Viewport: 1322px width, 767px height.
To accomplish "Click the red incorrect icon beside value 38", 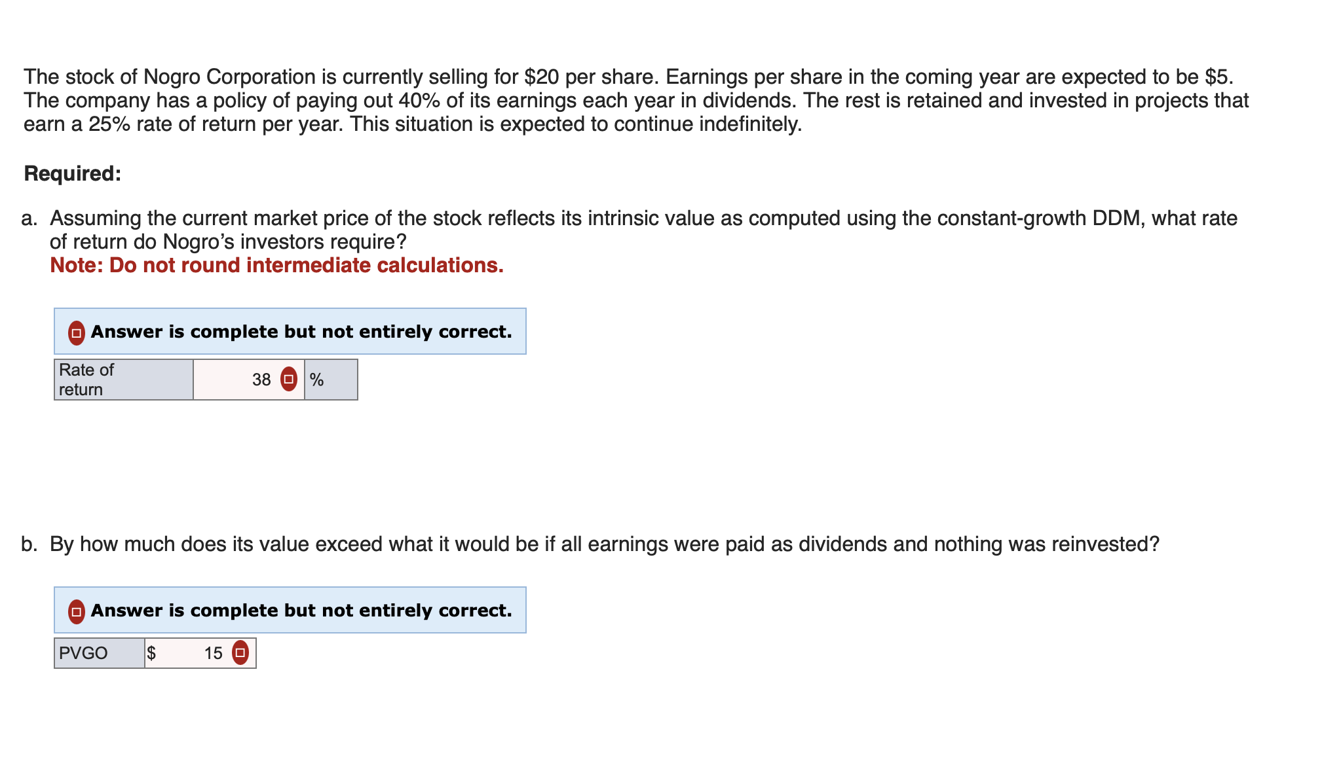I will coord(288,380).
